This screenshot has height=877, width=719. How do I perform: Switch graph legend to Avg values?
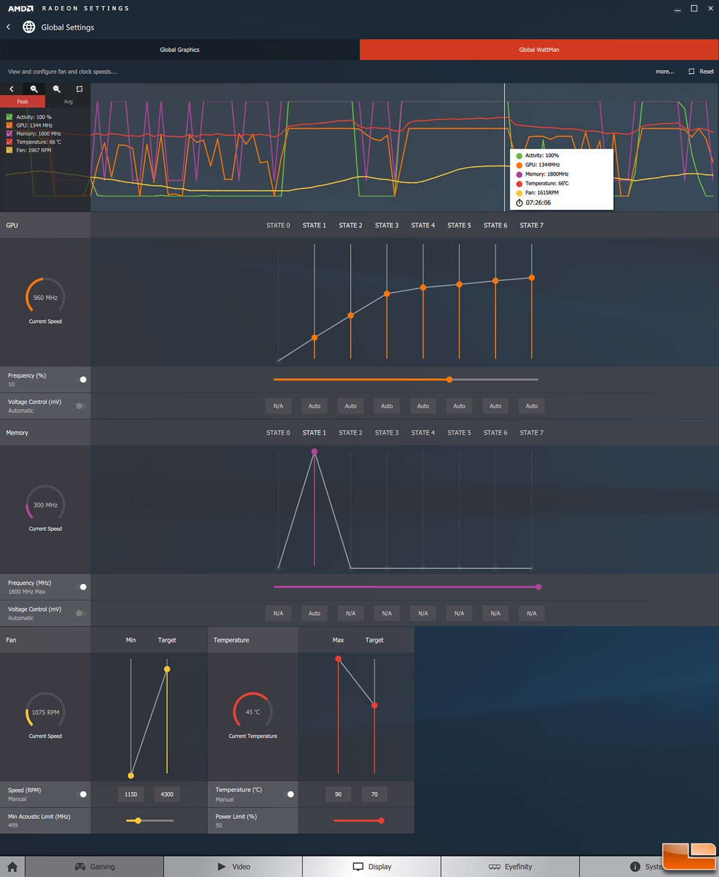point(68,102)
